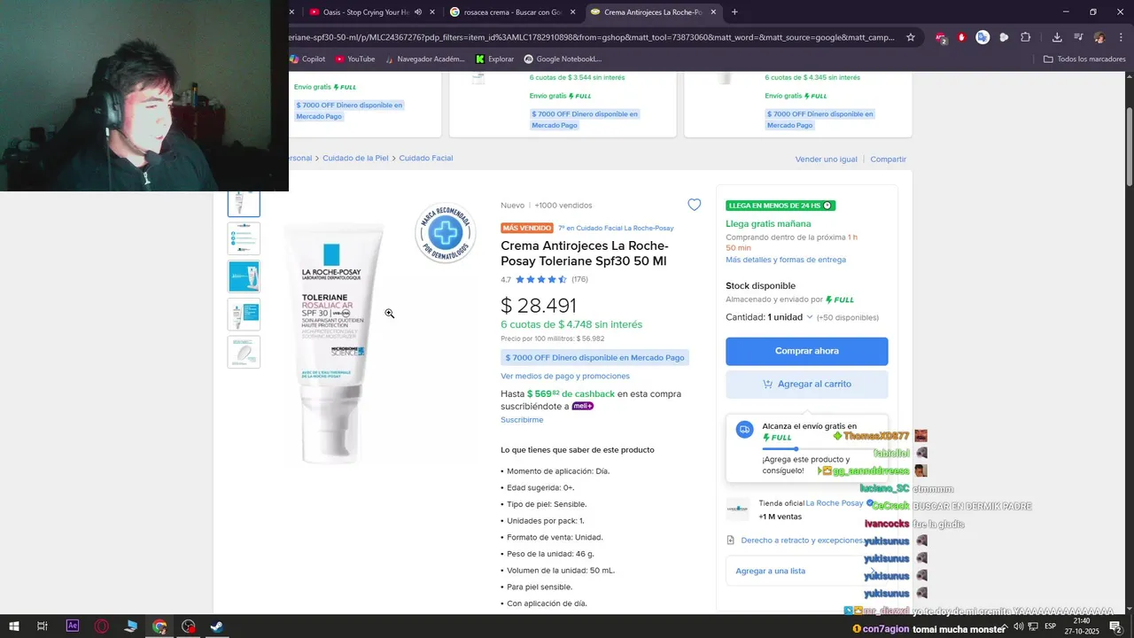Expand Agregar a una lista option
Screen dimensions: 1134x638
click(807, 571)
